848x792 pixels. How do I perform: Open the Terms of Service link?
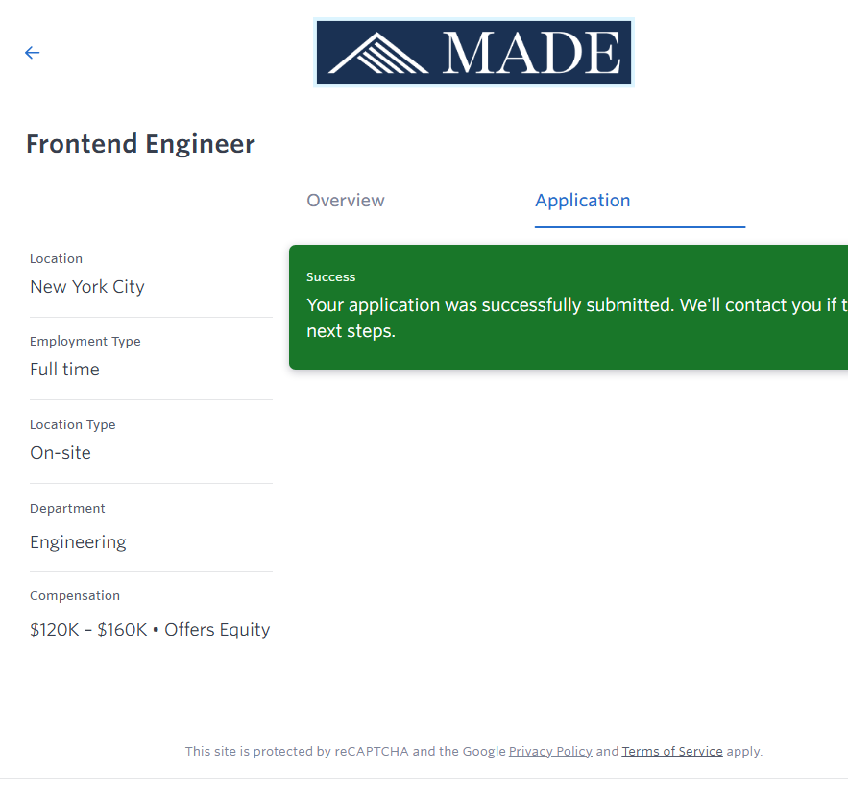(672, 752)
